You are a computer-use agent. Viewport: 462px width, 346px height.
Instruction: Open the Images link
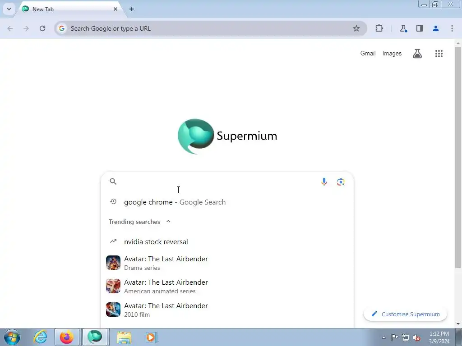tap(392, 53)
